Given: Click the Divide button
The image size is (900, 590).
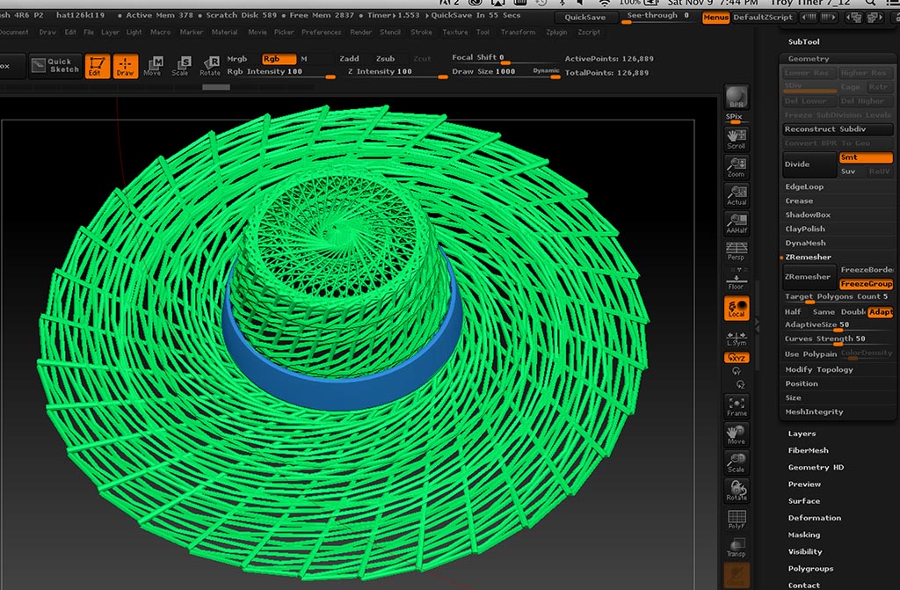Looking at the screenshot, I should [x=809, y=164].
